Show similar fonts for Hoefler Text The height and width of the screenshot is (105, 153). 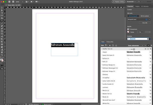pyautogui.click(x=145, y=49)
